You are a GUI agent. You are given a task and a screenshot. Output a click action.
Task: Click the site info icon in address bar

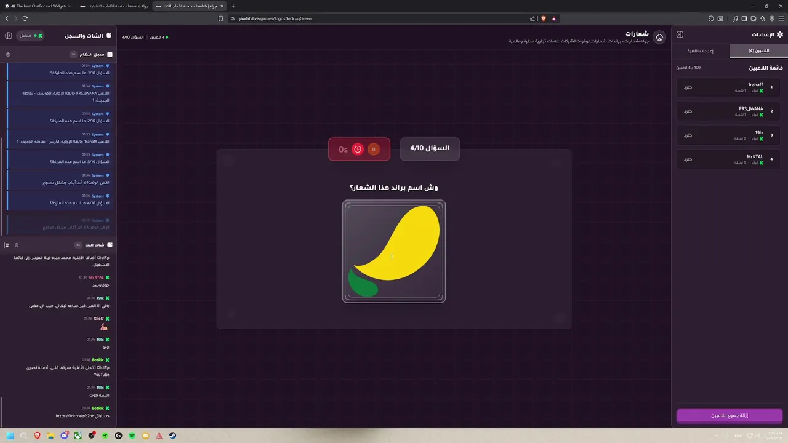(x=233, y=18)
